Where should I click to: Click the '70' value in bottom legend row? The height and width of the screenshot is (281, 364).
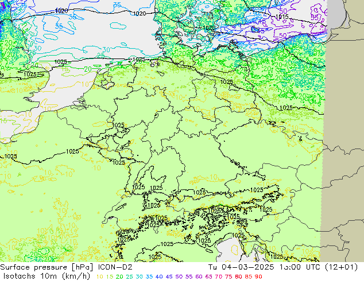(x=219, y=276)
